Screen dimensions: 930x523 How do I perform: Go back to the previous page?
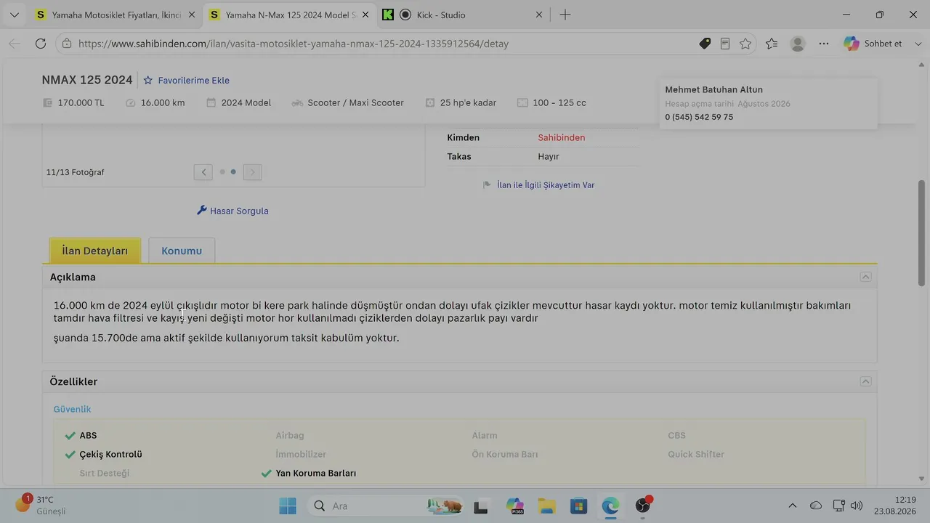[15, 44]
